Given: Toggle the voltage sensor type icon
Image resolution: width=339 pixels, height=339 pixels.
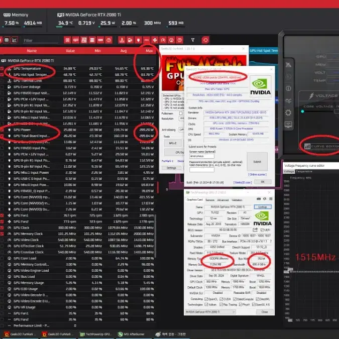Looking at the screenshot, I should tap(130, 40).
